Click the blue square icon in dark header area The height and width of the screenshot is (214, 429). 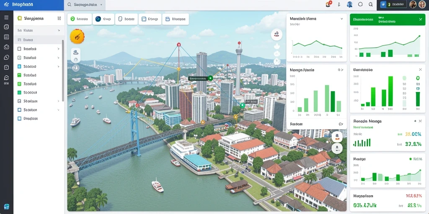click(x=383, y=4)
